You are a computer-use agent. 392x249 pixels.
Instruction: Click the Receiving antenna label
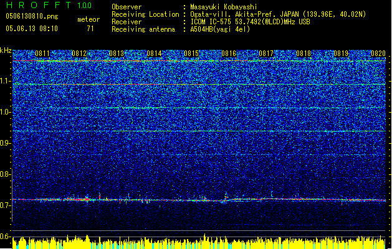[143, 29]
